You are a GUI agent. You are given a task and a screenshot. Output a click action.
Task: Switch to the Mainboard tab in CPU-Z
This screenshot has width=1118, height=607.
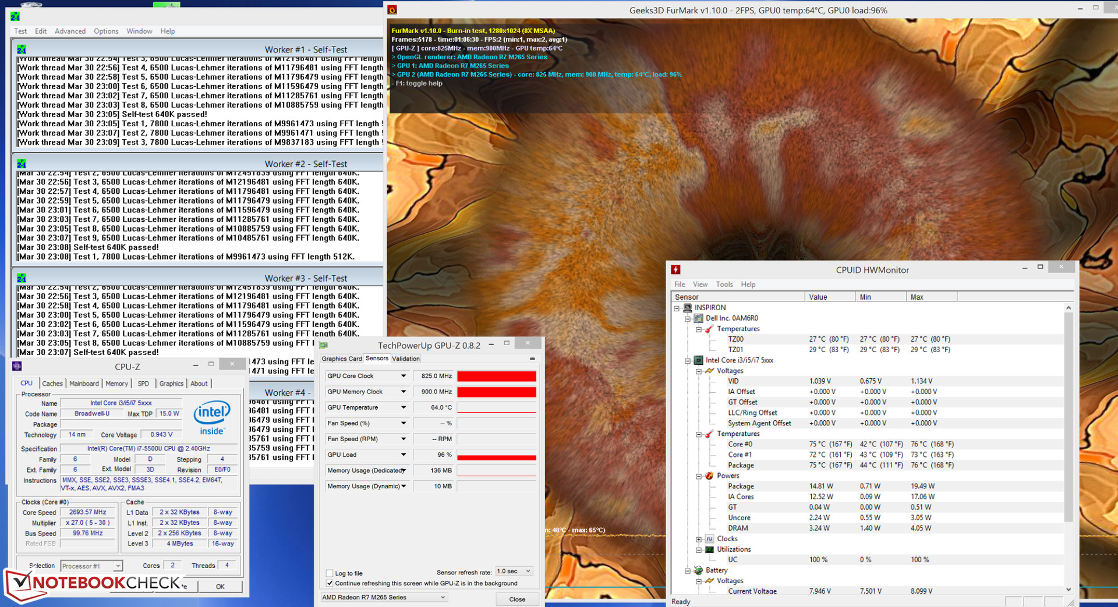point(84,384)
